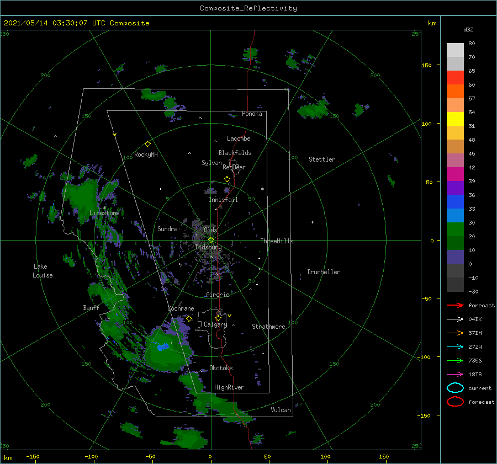
Task: Click the Innisfail label
Action: tap(223, 200)
